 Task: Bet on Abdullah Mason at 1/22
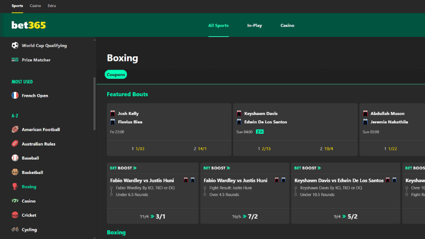tap(390, 149)
